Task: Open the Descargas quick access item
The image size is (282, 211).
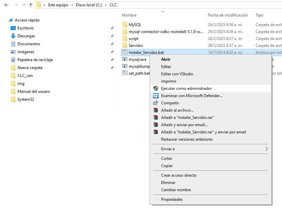Action: tap(26, 36)
